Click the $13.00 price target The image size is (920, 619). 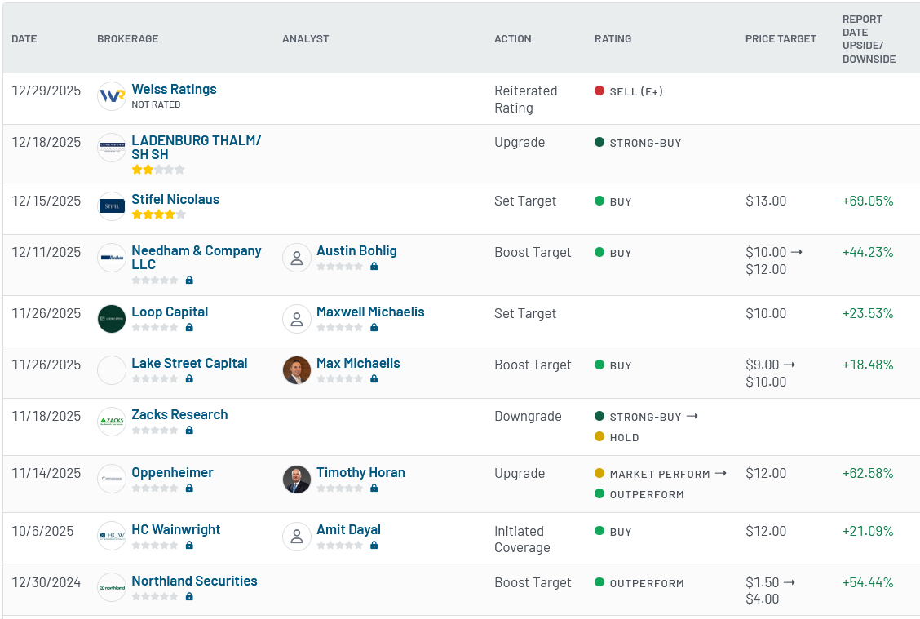(x=766, y=201)
